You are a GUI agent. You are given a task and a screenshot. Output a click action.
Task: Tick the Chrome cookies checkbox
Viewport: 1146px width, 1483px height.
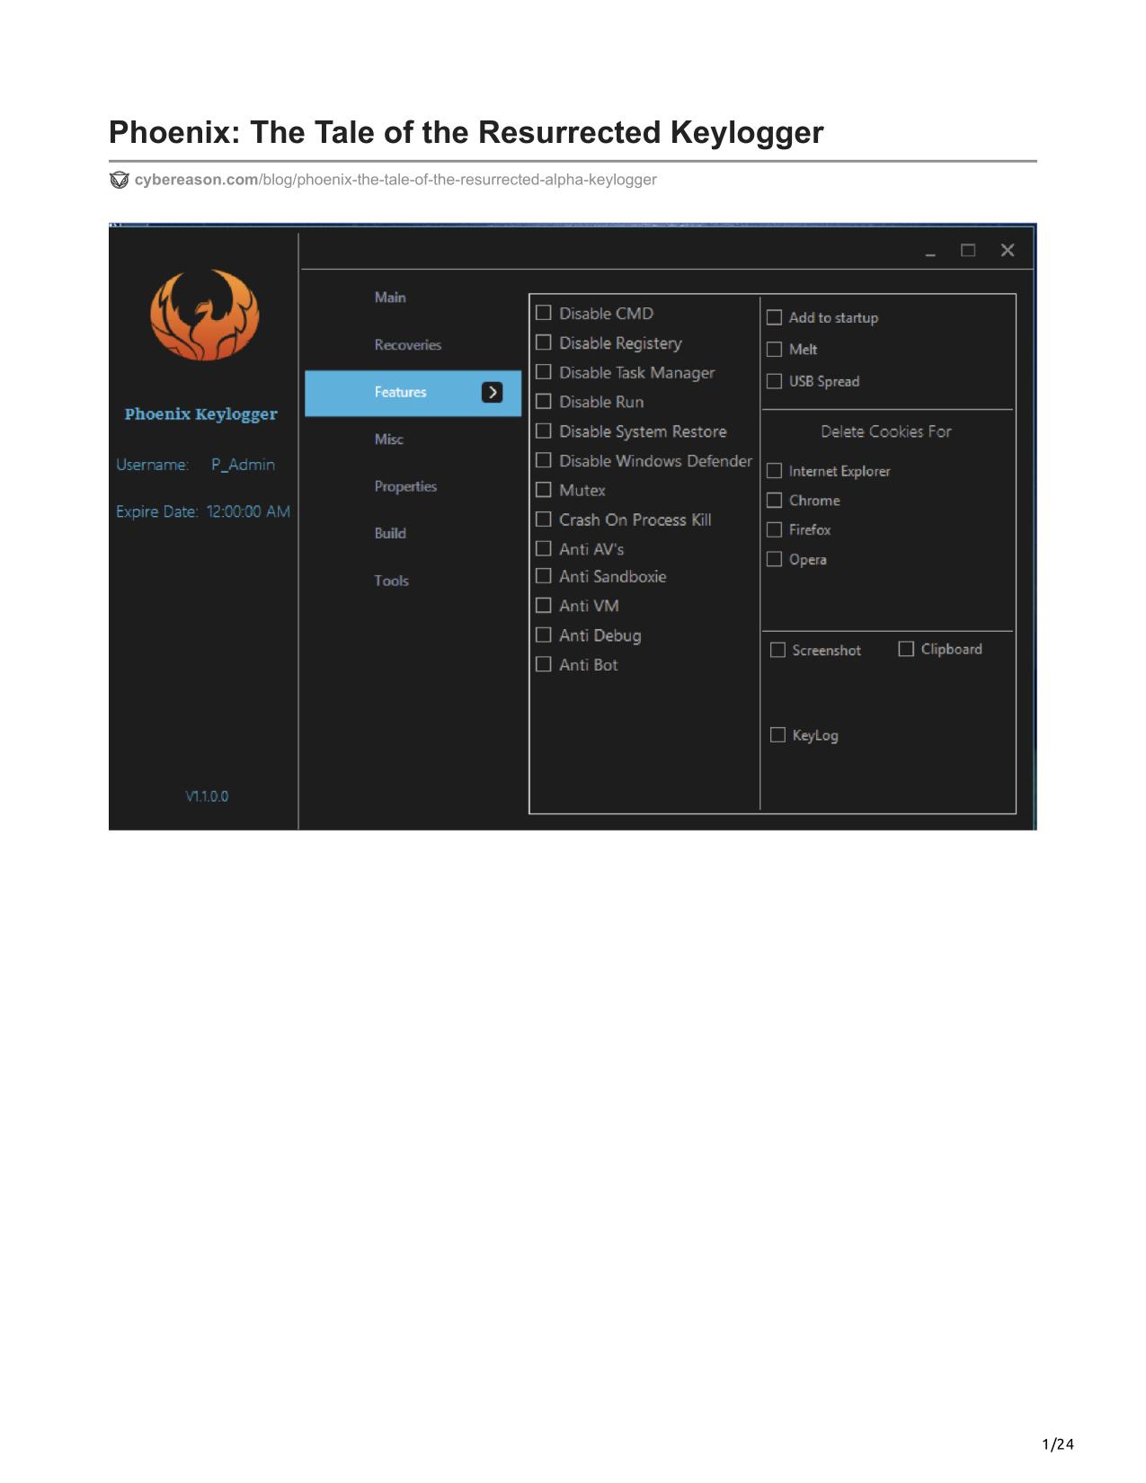click(774, 500)
